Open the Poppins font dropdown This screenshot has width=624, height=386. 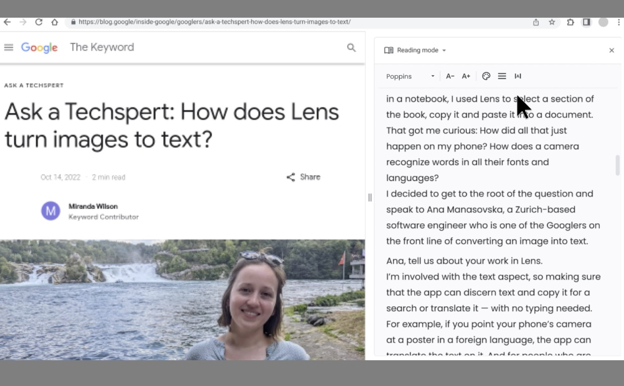(410, 76)
